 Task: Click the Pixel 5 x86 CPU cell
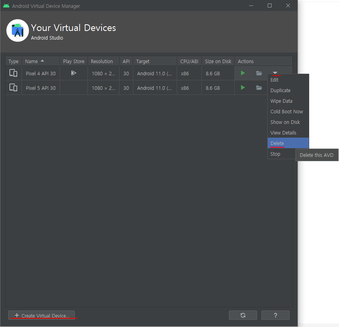click(x=189, y=88)
